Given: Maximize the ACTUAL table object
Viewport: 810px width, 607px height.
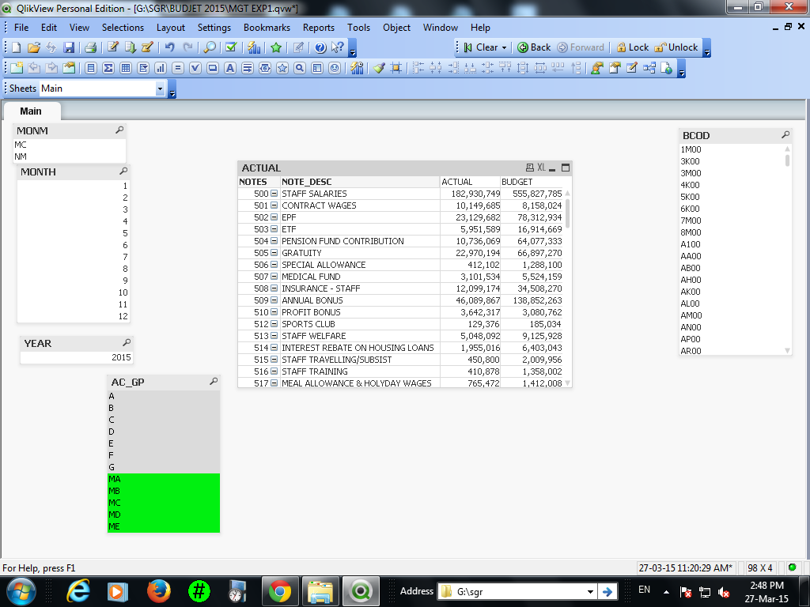Looking at the screenshot, I should pos(566,168).
